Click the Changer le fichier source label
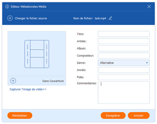Screen dimensions: 157x124 [31, 18]
